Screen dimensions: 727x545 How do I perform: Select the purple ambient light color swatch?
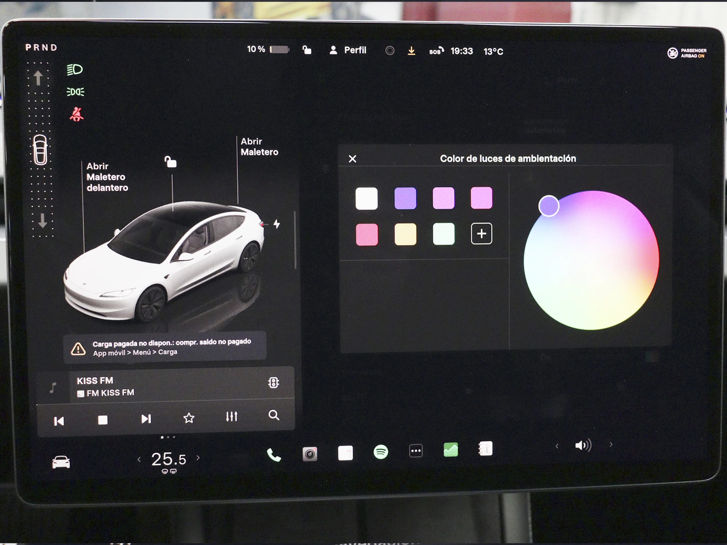[x=405, y=198]
